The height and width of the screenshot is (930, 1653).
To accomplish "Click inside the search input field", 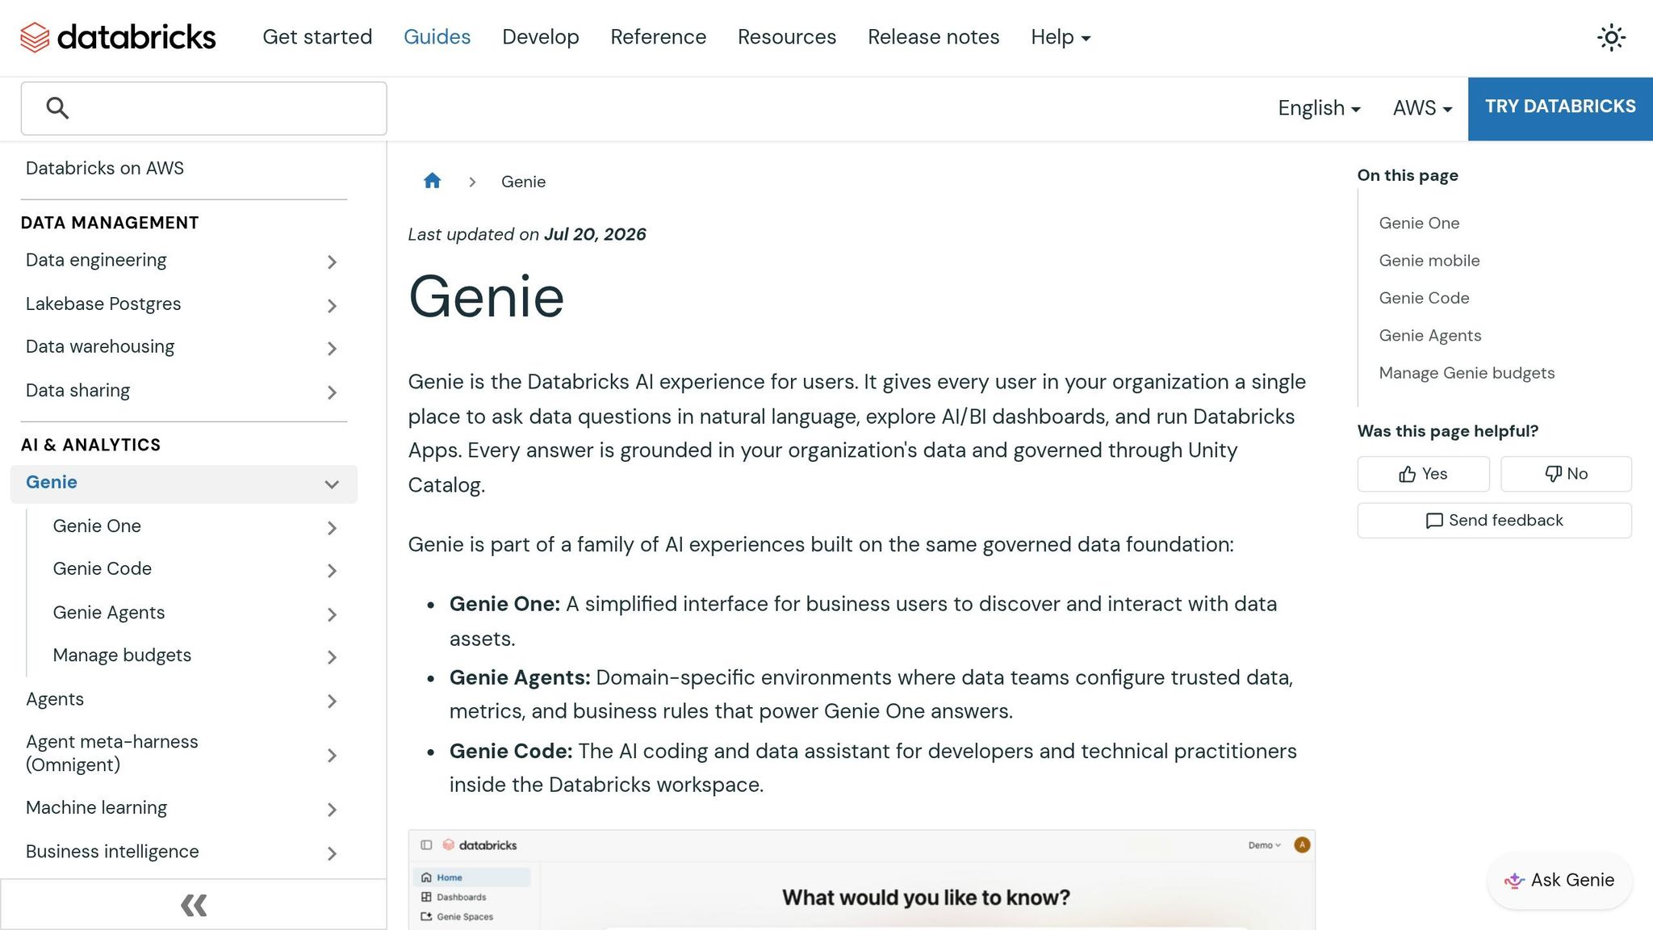I will coord(203,108).
